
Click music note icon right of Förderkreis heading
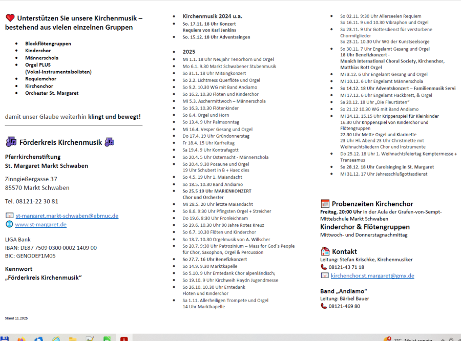point(109,142)
